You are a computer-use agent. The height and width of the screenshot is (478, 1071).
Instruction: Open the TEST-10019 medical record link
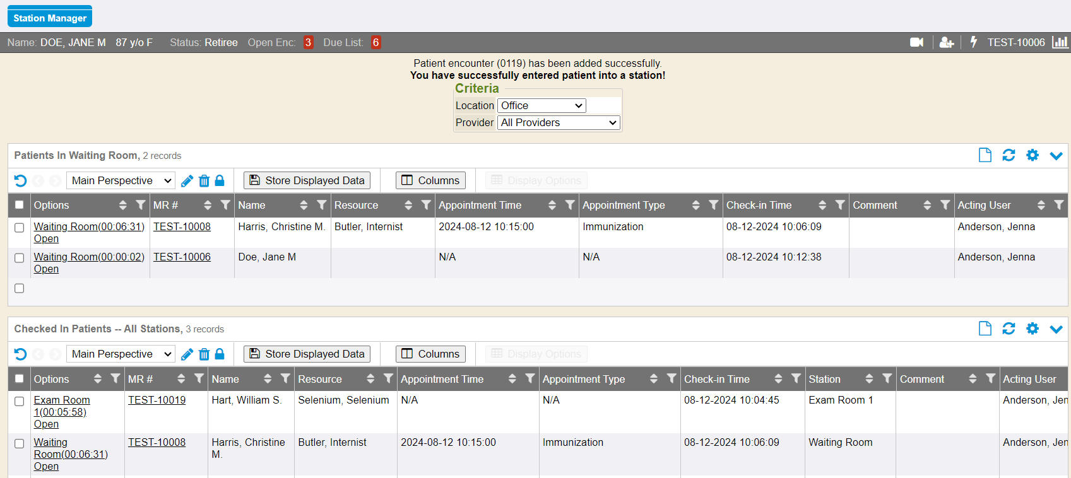(157, 400)
